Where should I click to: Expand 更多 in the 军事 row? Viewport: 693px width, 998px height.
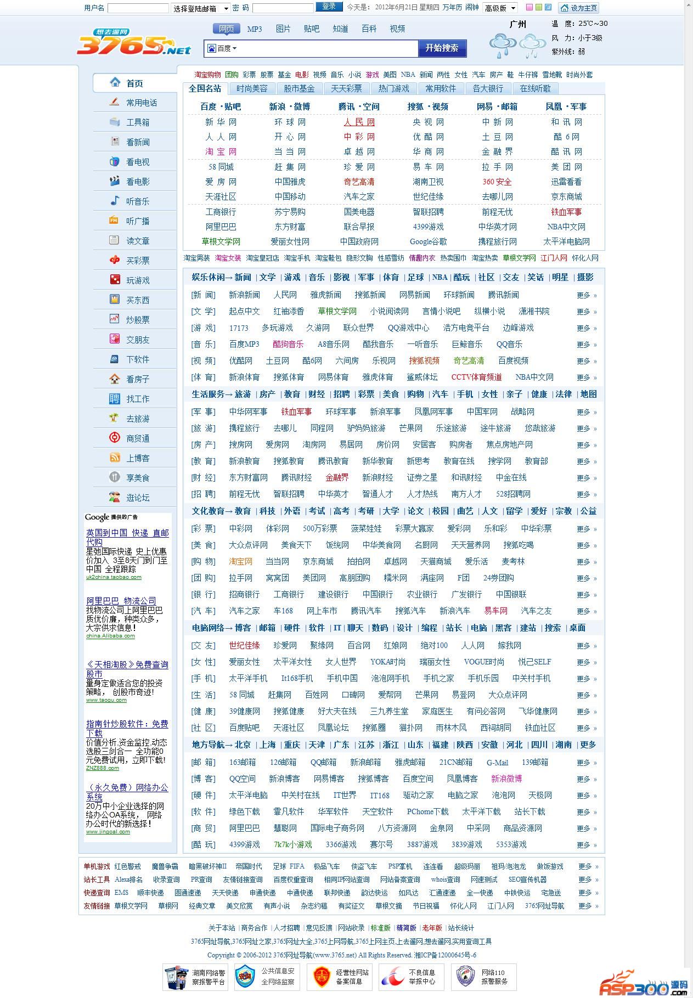click(586, 412)
